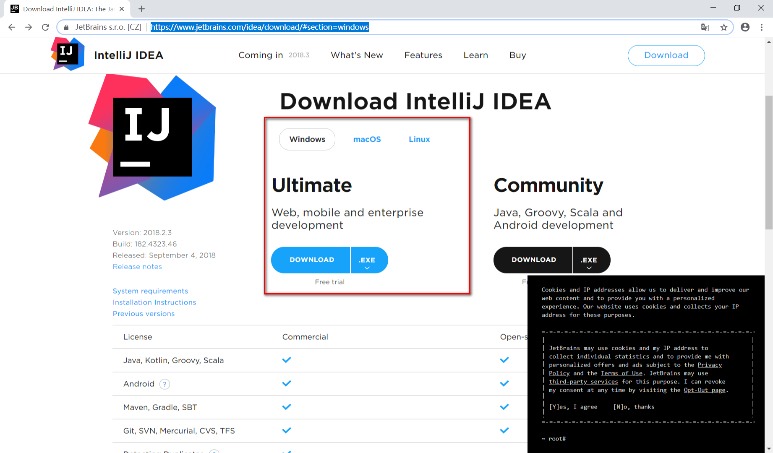The width and height of the screenshot is (773, 453).
Task: Open the Privacy Policy link in cookie notice
Action: [x=710, y=365]
